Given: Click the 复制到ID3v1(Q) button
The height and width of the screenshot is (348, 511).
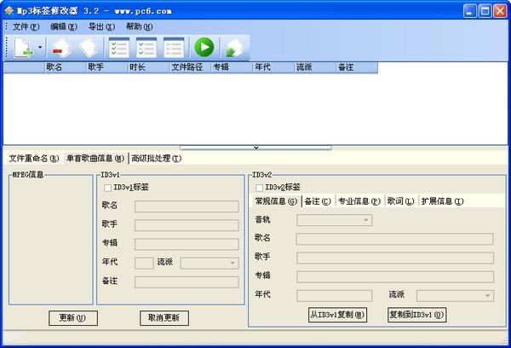Looking at the screenshot, I should 416,315.
